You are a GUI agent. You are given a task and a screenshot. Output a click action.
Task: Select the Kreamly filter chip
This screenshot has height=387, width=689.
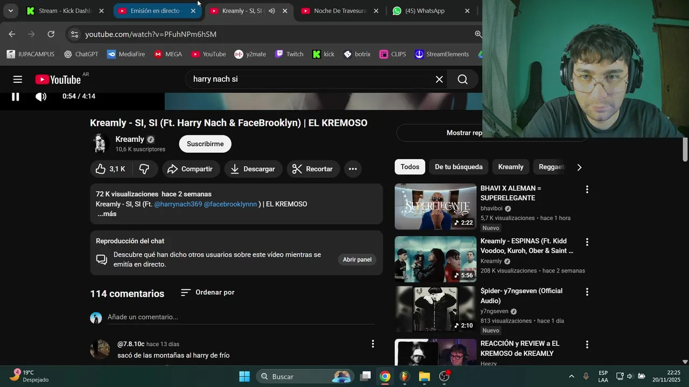click(x=511, y=167)
